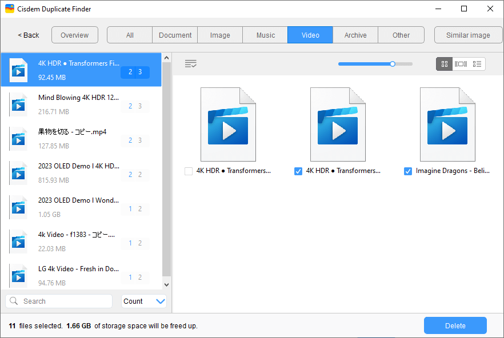Click the Delete button
This screenshot has width=504, height=338.
(455, 325)
